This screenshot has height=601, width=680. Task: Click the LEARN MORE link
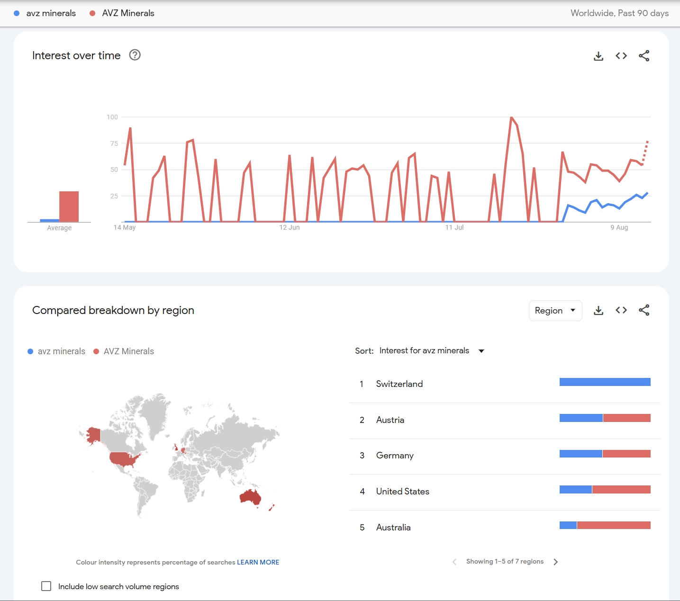point(258,562)
